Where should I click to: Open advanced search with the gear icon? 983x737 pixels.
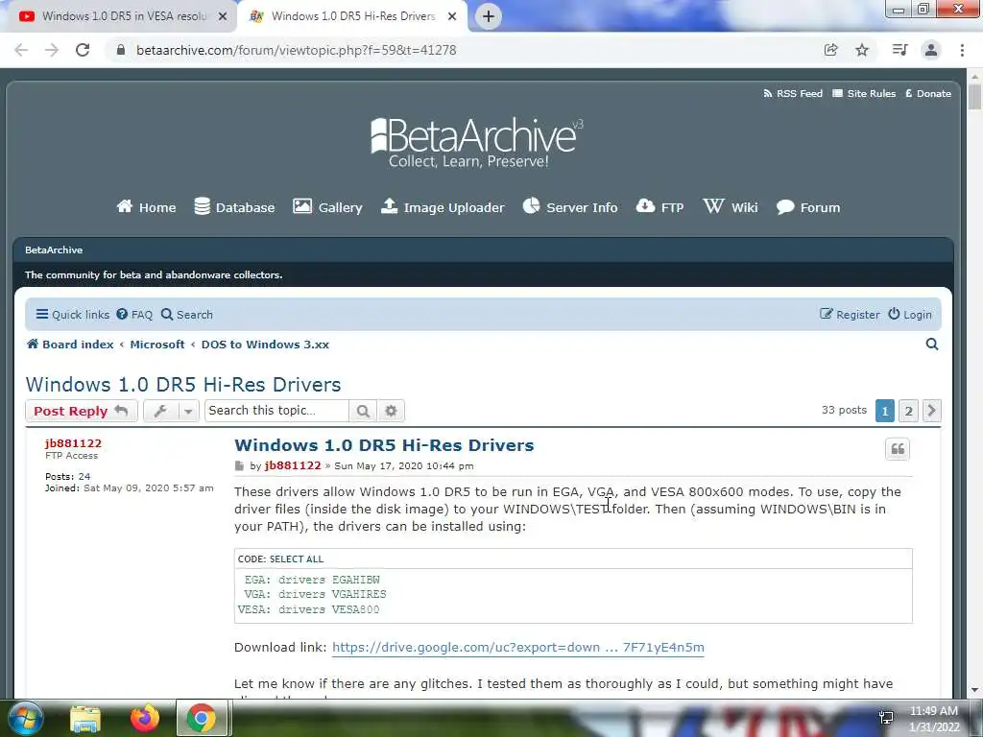392,411
